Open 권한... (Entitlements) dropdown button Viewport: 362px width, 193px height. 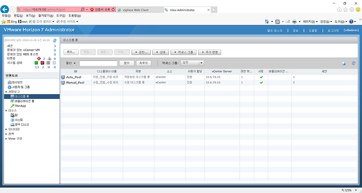point(141,52)
